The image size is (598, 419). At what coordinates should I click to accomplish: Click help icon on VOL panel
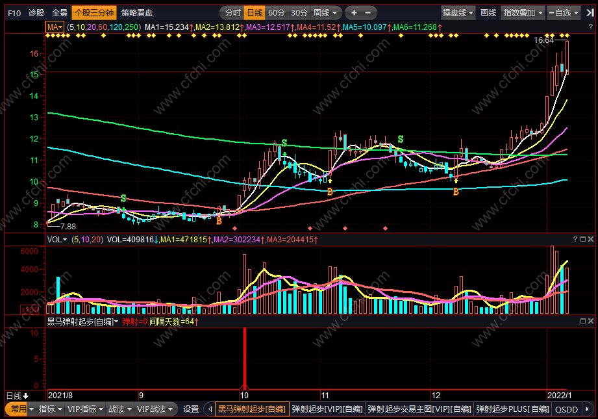575,239
